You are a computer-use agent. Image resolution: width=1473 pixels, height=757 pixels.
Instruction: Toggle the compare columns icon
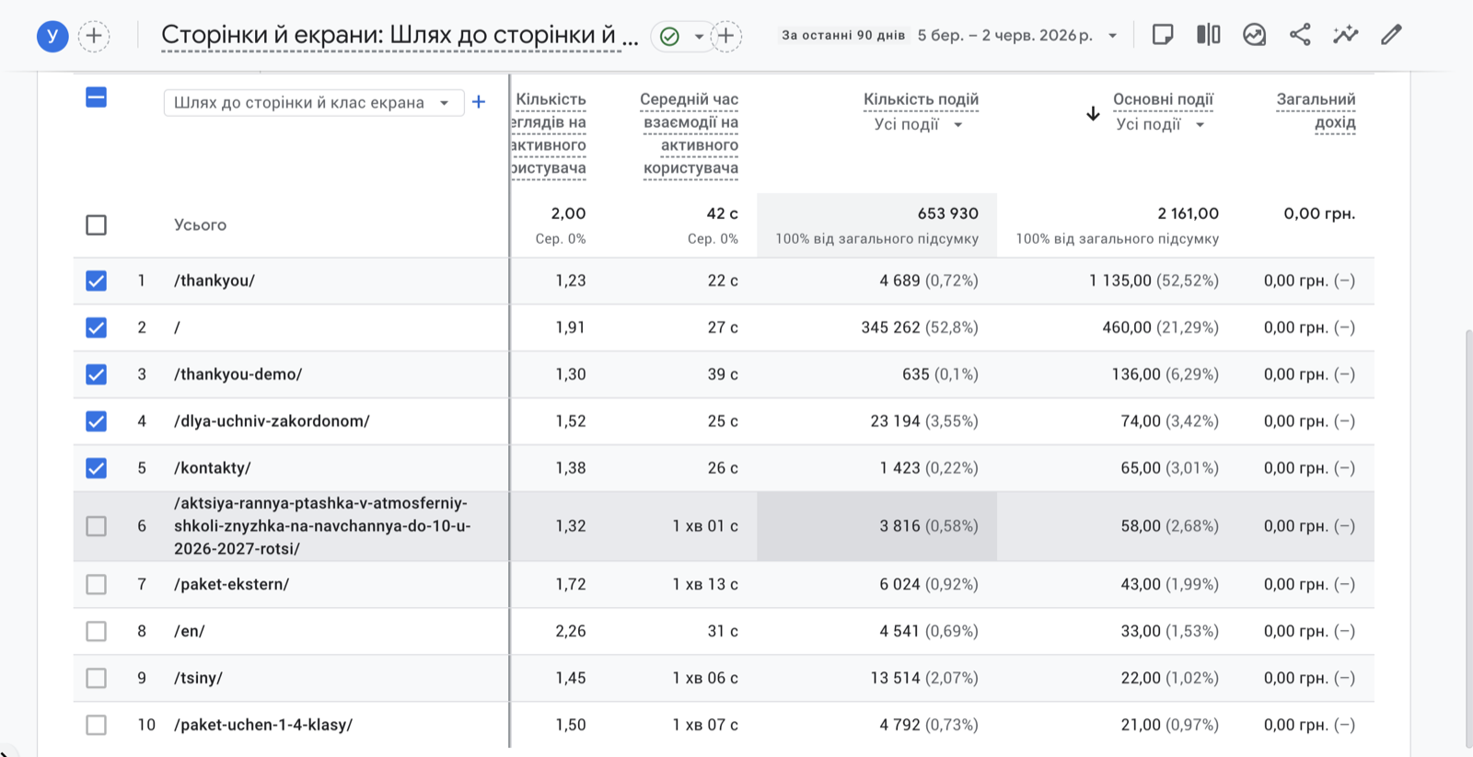pyautogui.click(x=1209, y=35)
